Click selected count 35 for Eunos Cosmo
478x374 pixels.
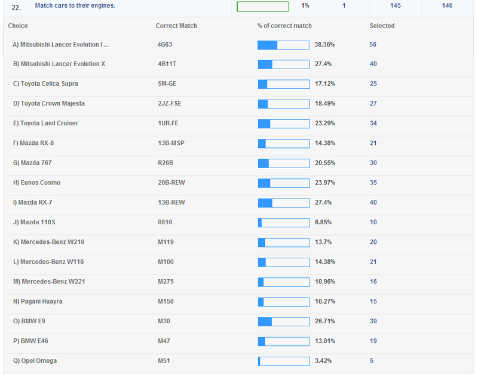pyautogui.click(x=373, y=183)
